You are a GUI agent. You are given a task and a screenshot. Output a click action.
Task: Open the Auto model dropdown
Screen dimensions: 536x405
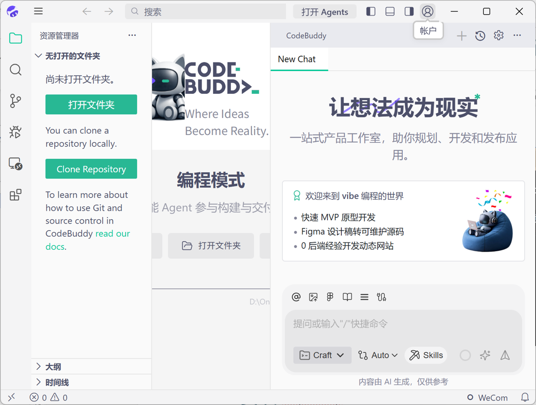click(x=378, y=355)
